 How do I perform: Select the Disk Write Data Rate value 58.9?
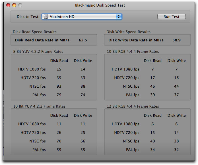click(176, 40)
